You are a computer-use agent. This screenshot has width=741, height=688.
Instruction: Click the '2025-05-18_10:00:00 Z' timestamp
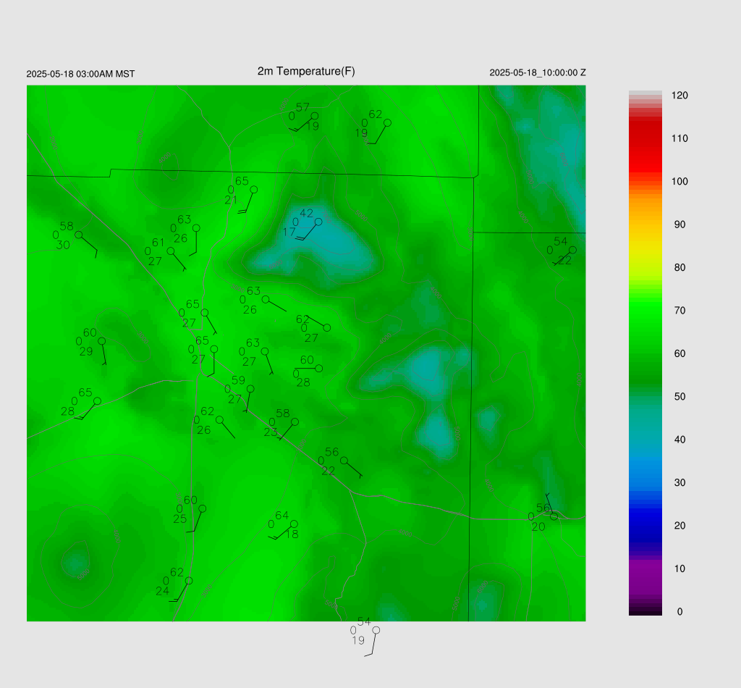538,73
